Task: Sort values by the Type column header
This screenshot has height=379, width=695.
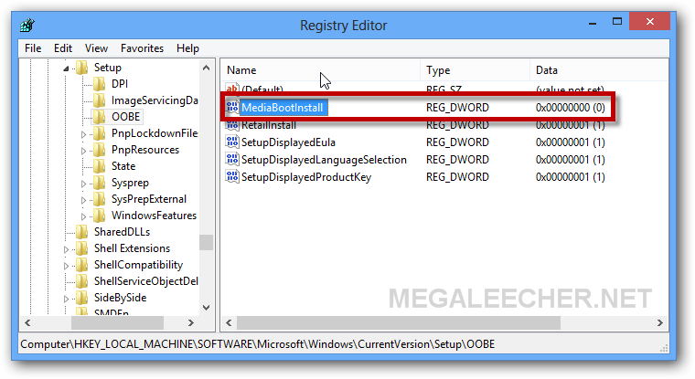Action: pyautogui.click(x=475, y=70)
